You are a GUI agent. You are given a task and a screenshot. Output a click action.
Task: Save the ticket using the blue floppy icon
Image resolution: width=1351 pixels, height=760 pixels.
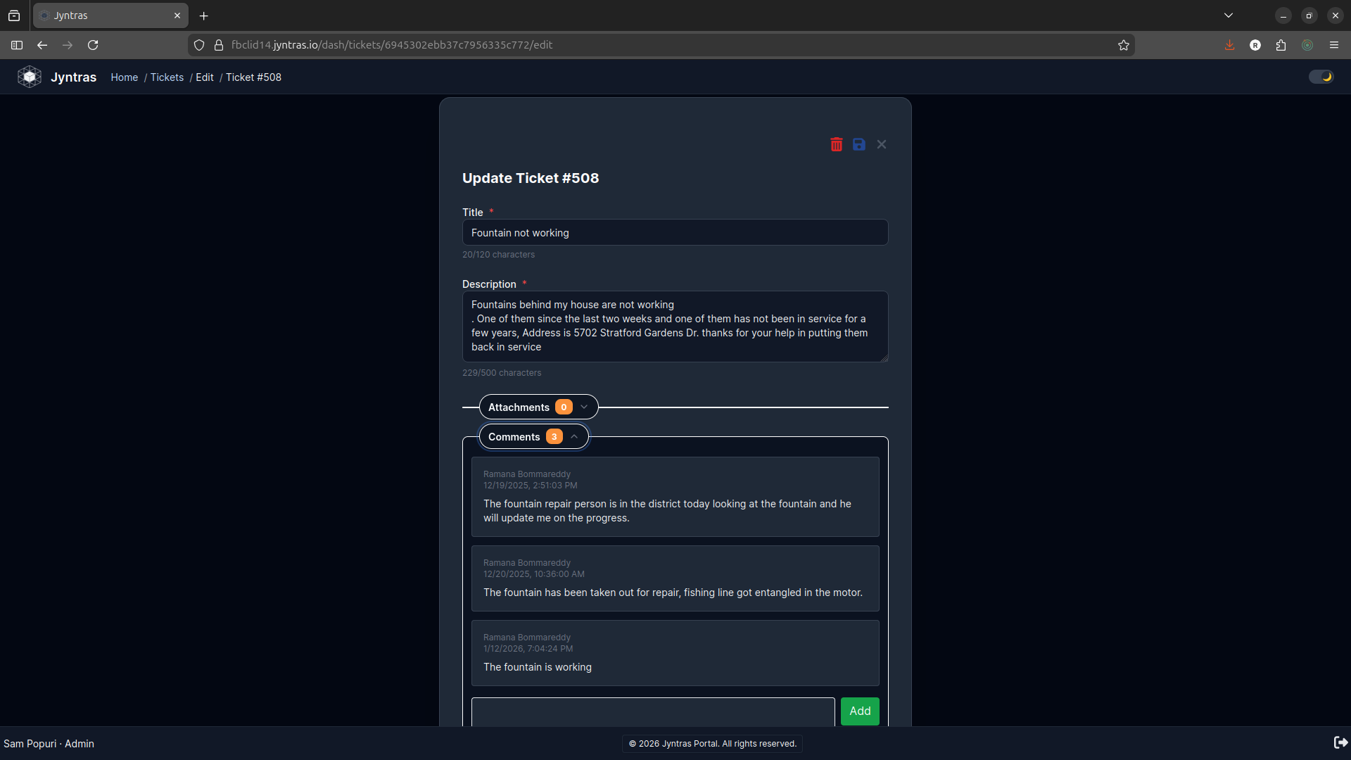858,144
